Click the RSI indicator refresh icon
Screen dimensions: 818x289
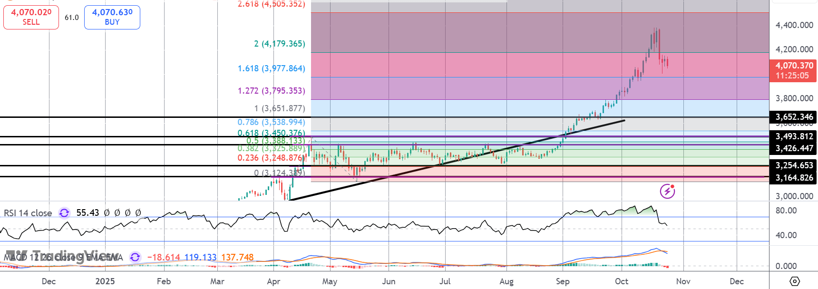(x=64, y=213)
